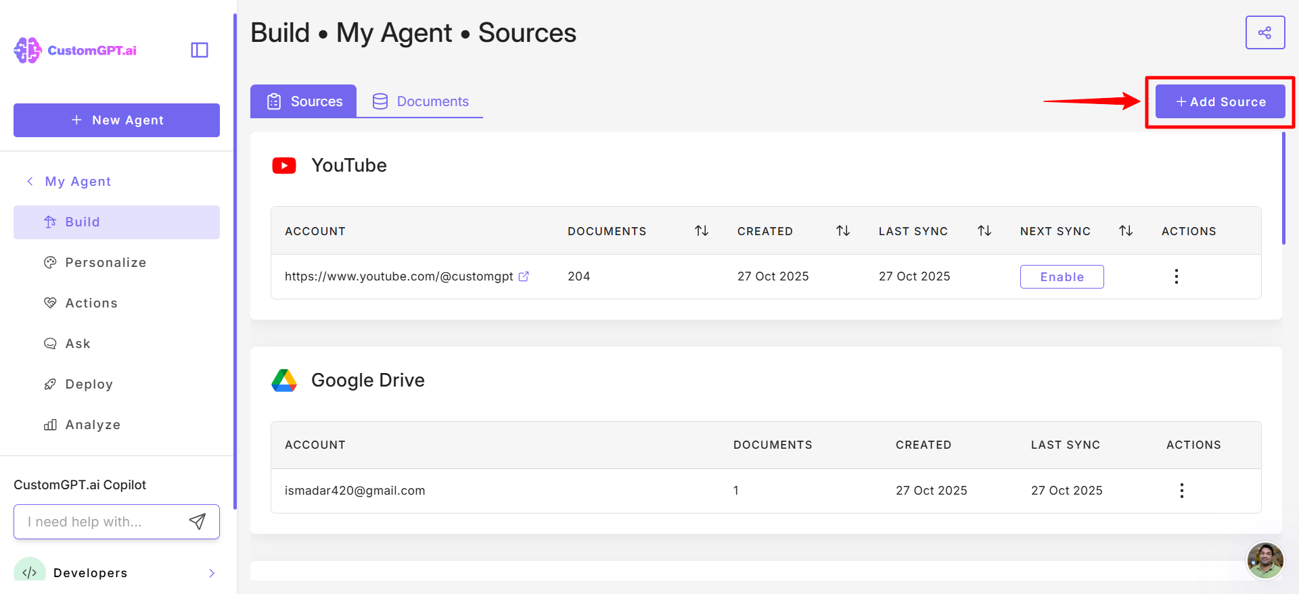
Task: Sort YouTube table by Created arrows
Action: pyautogui.click(x=843, y=231)
